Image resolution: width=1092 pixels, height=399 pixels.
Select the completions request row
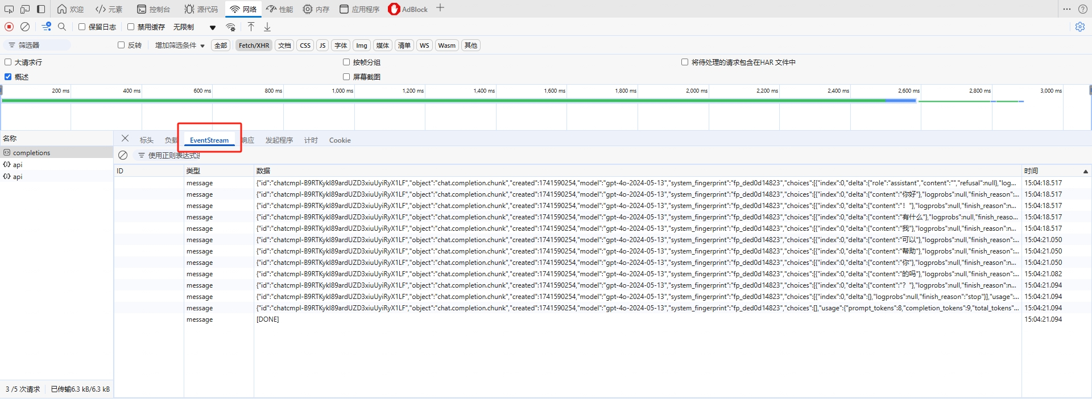click(56, 152)
